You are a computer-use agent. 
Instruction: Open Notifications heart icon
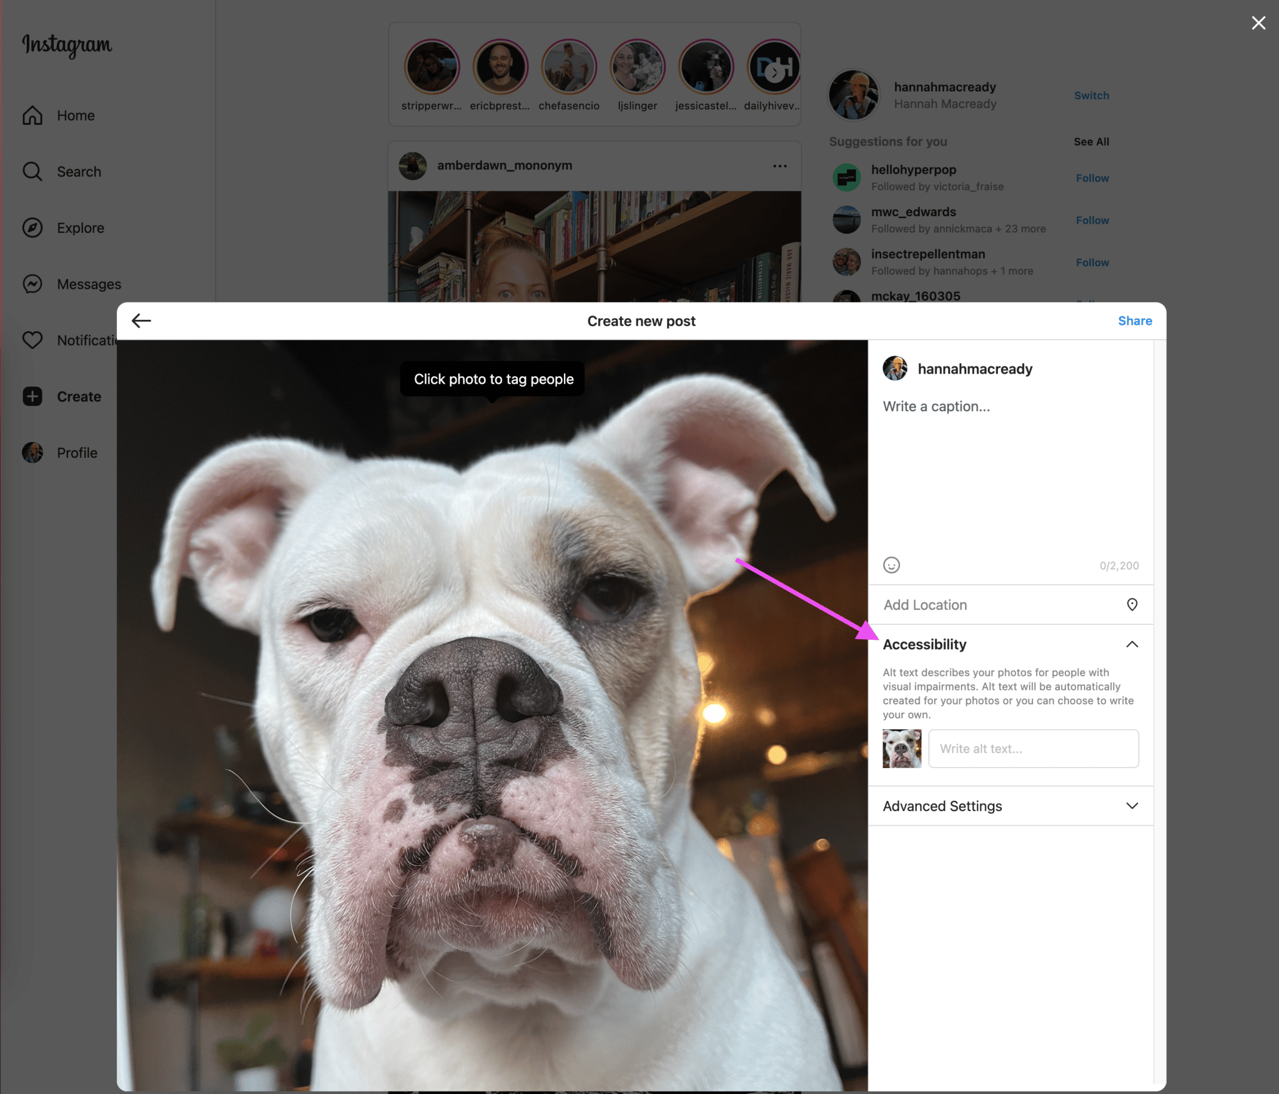[x=32, y=340]
